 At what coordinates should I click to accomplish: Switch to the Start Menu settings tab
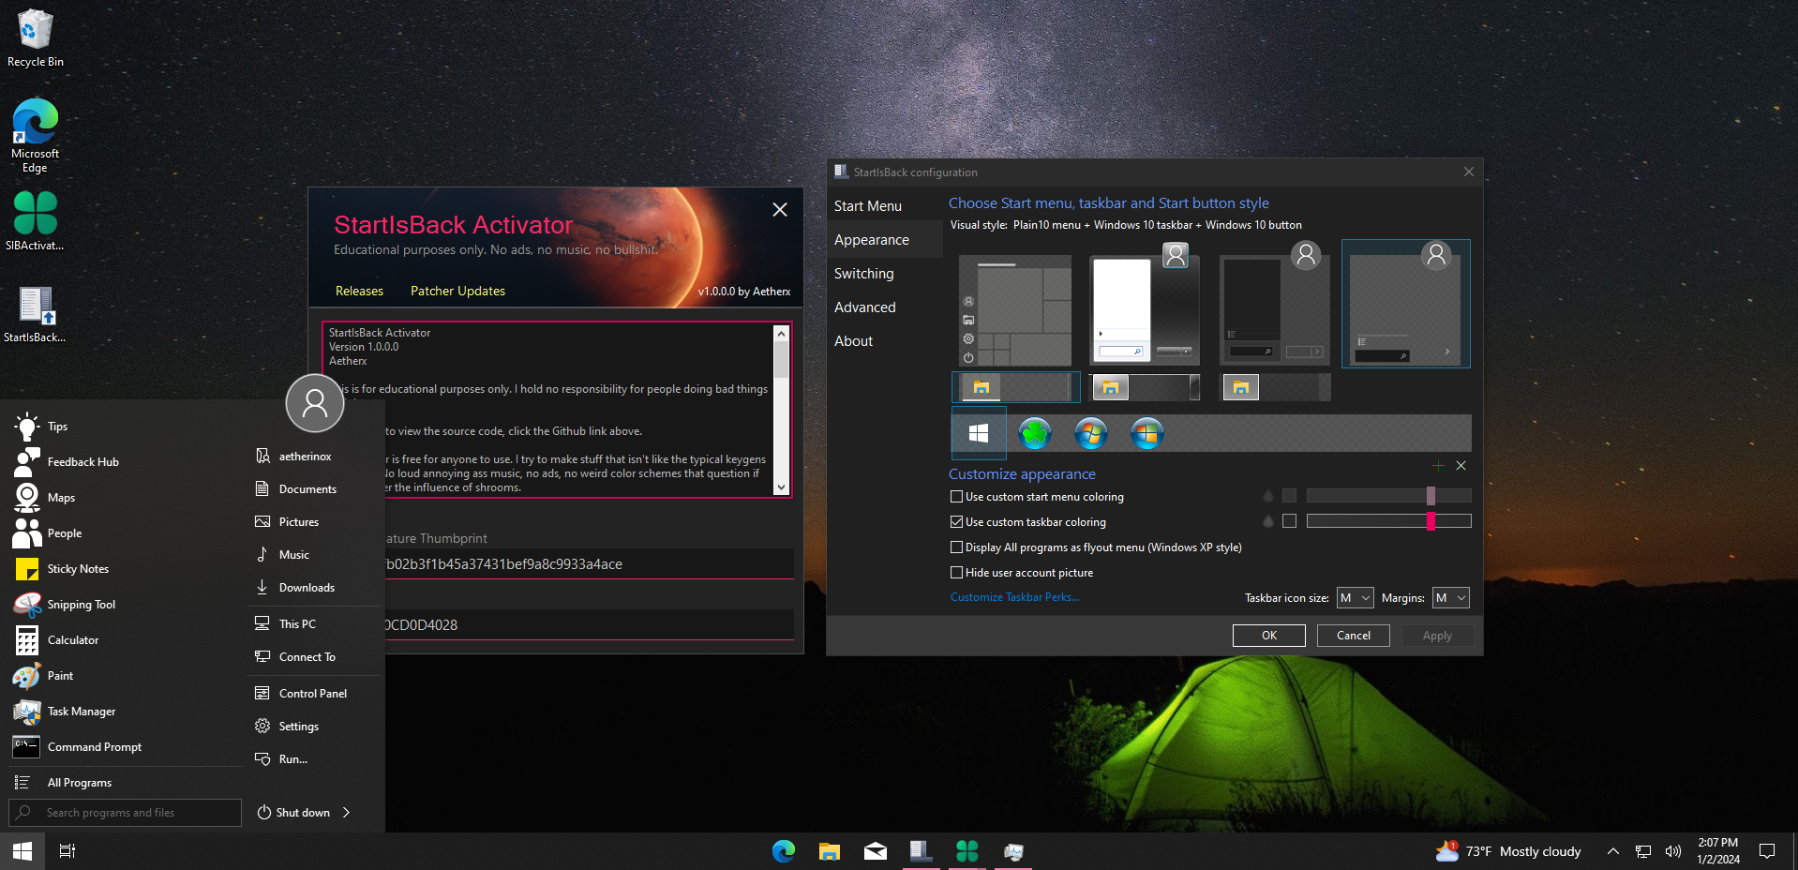pyautogui.click(x=868, y=206)
